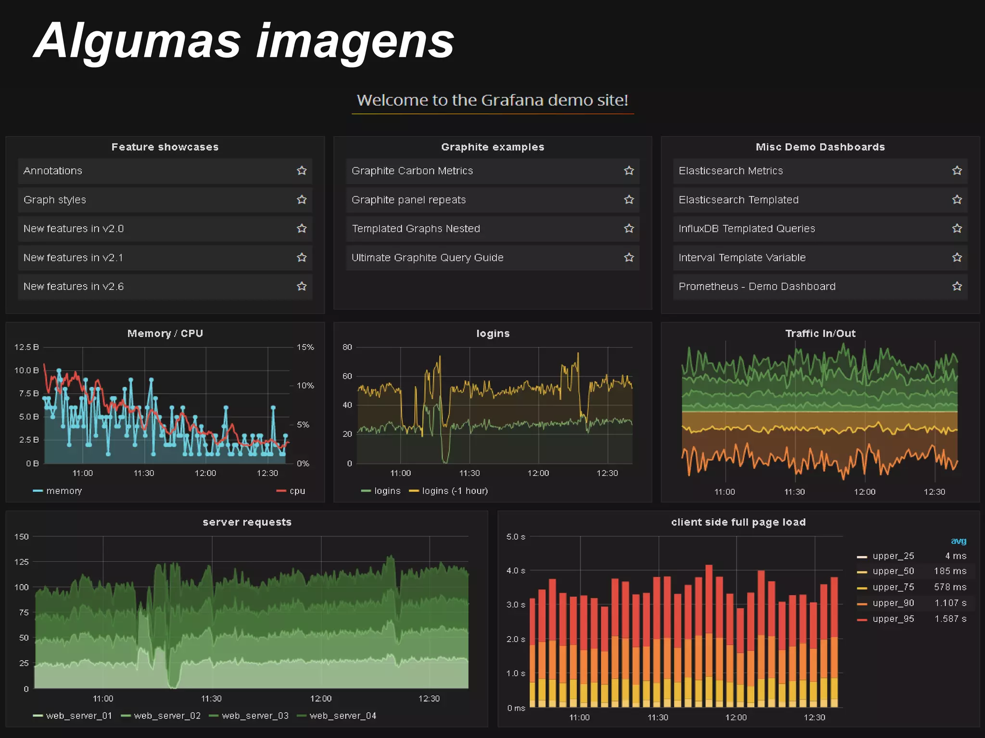Star Graphite Carbon Metrics dashboard
Screen dimensions: 985x738
tap(629, 171)
